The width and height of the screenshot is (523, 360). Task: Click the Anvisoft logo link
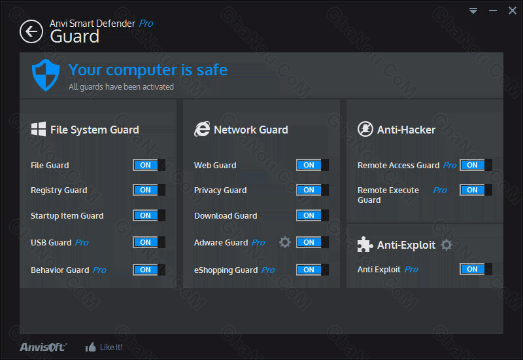point(43,348)
